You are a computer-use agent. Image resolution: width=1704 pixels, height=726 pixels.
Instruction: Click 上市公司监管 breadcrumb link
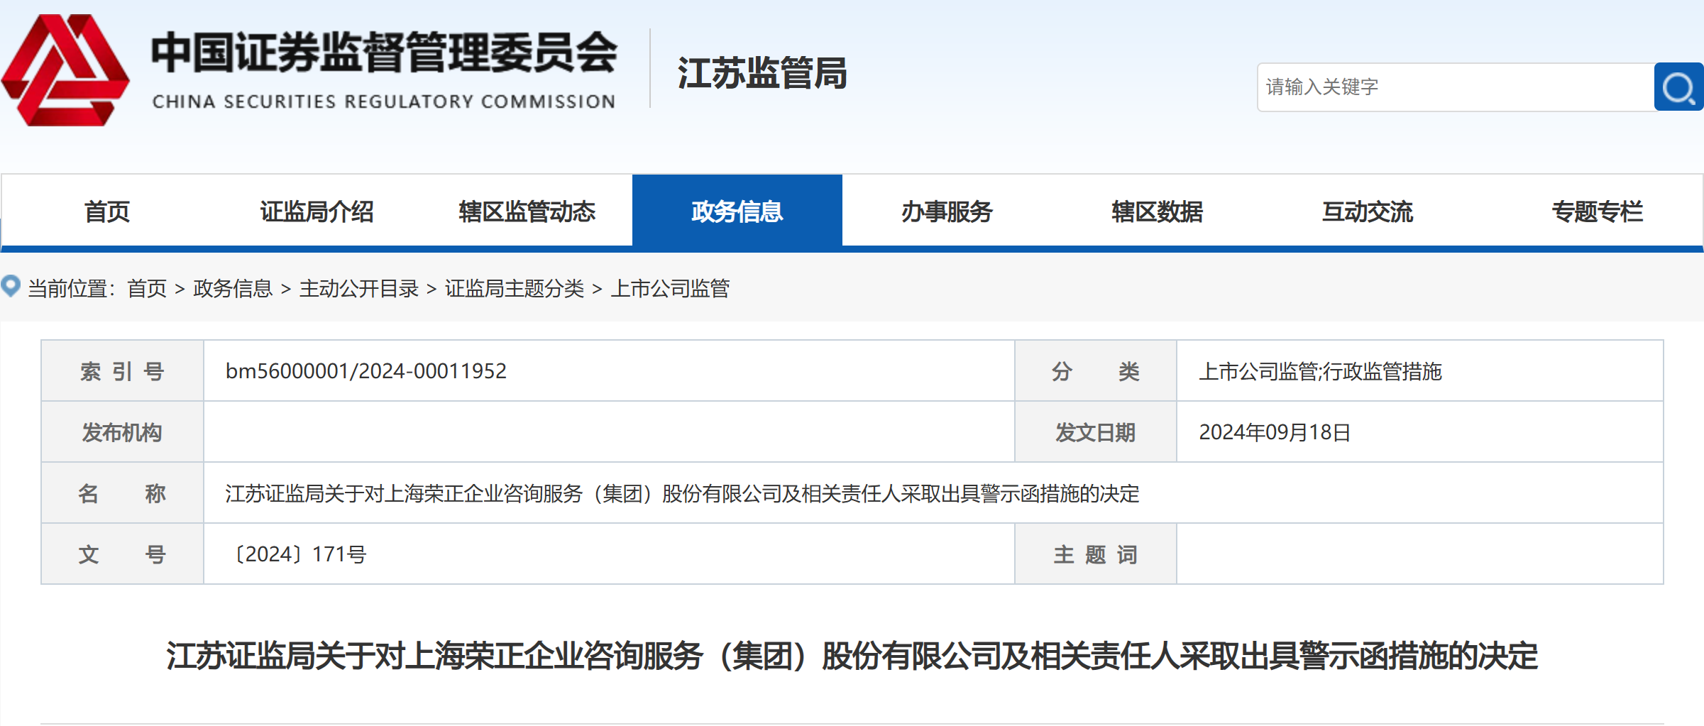670,288
